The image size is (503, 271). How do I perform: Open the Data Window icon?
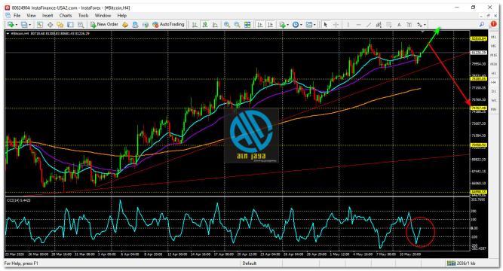click(50, 24)
